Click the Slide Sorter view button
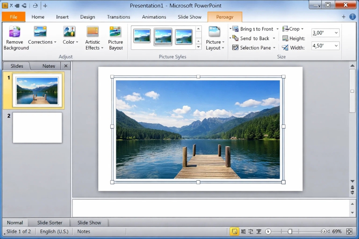 50,223
